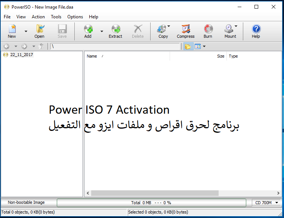The height and width of the screenshot is (218, 284).
Task: Open the Options menu
Action: [x=75, y=17]
